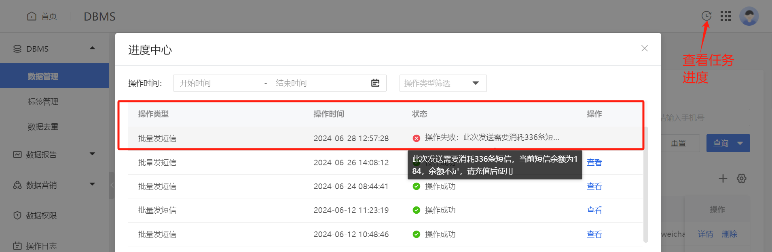Open the apps grid icon
772x252 pixels.
tap(725, 16)
